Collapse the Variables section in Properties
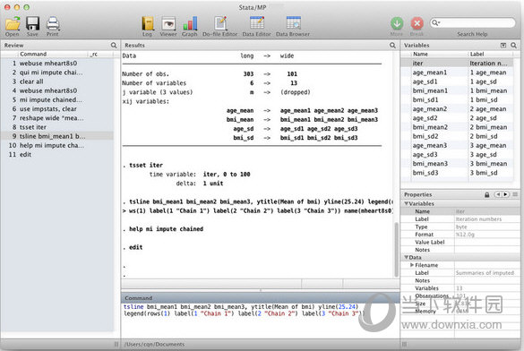 tap(407, 203)
